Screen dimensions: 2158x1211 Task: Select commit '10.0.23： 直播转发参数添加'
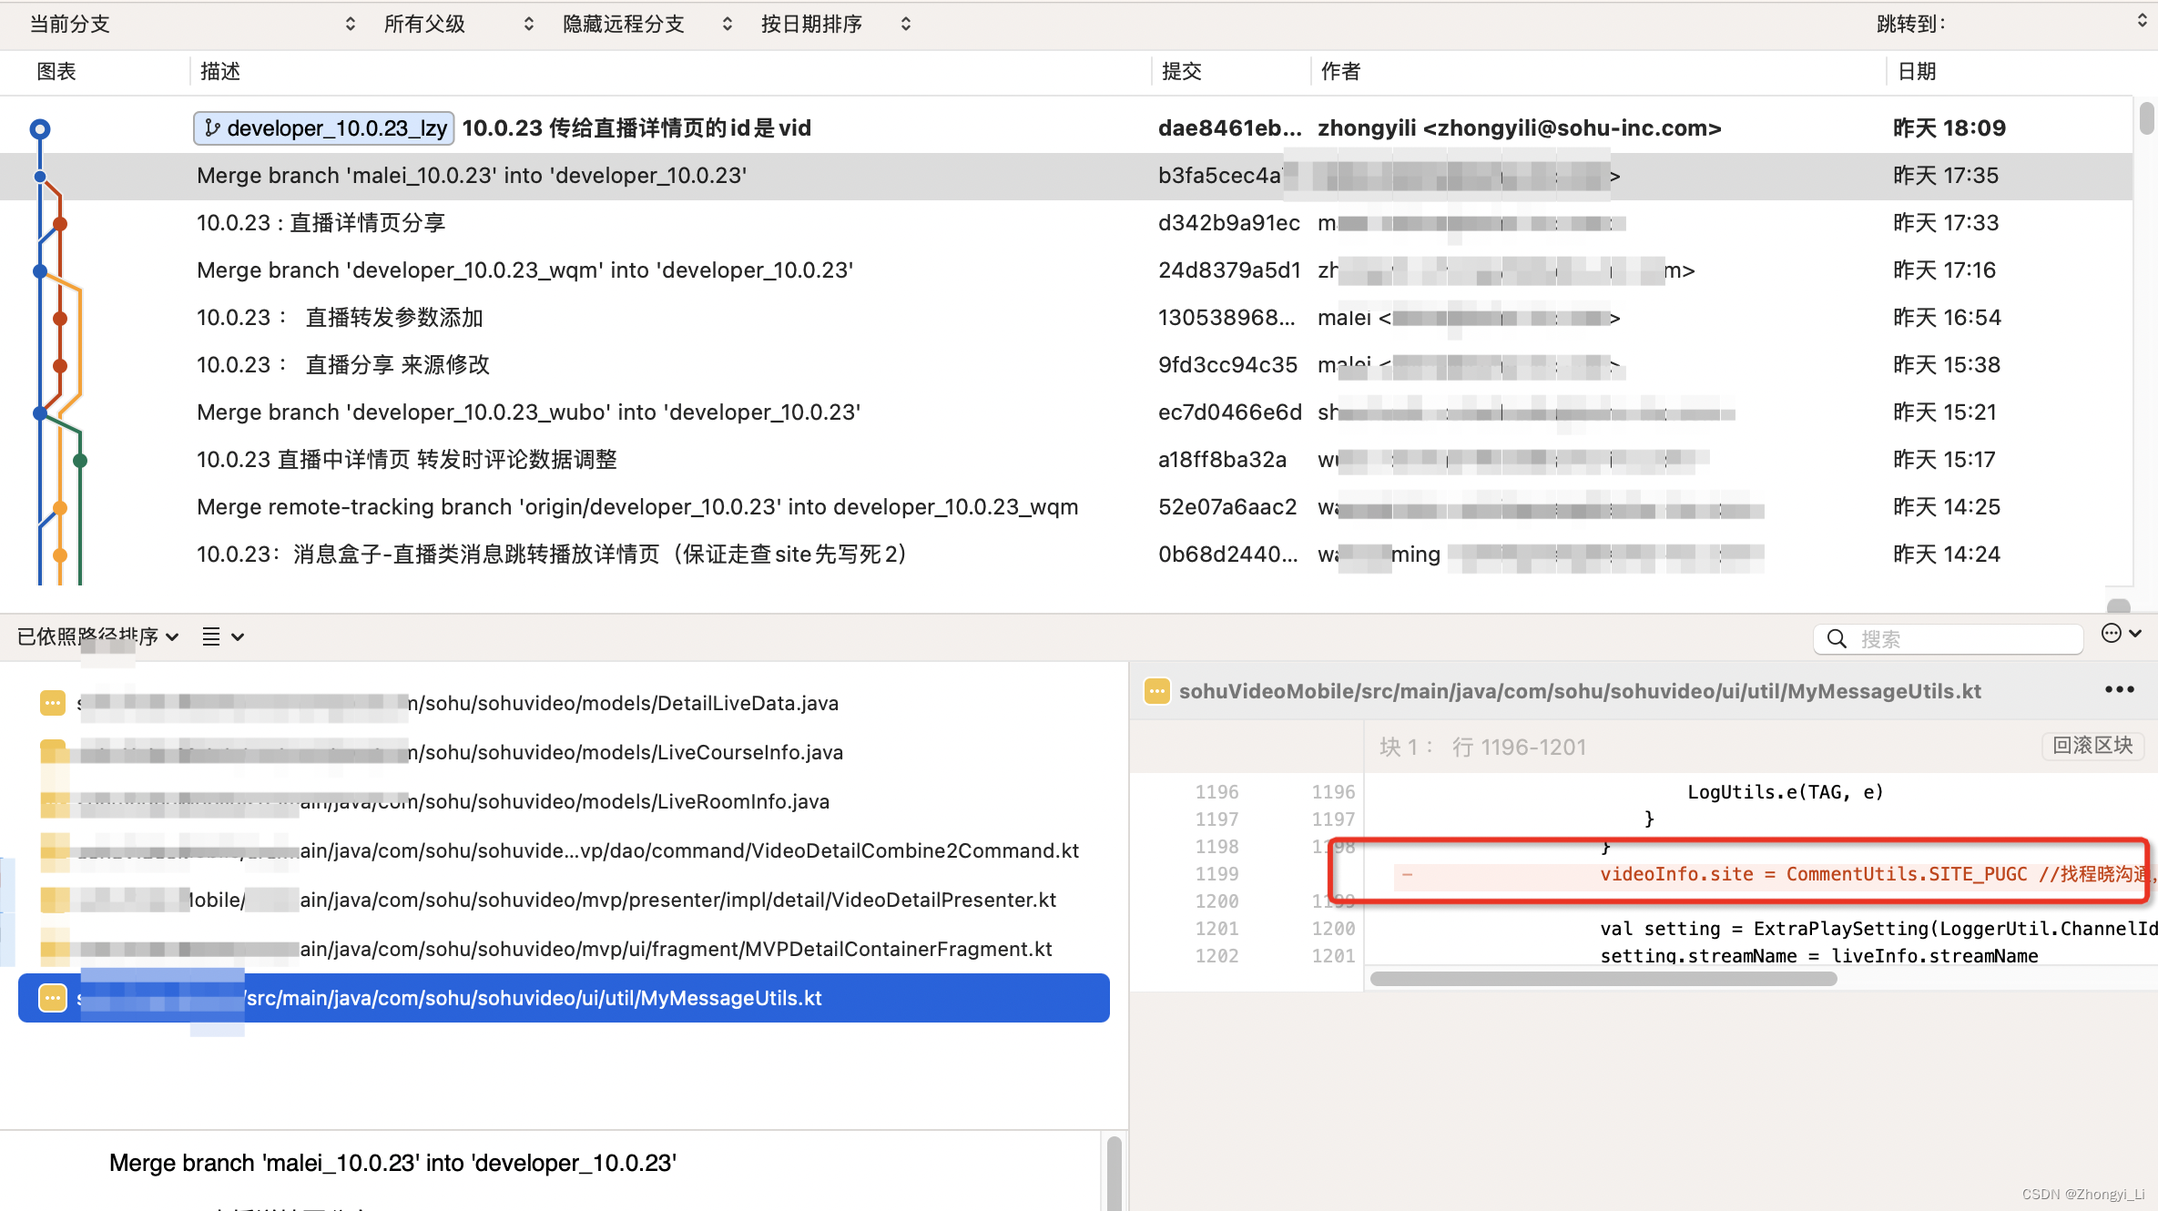point(1065,318)
